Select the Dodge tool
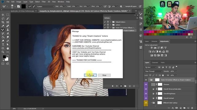This screenshot has height=110, width=197. 3,41
